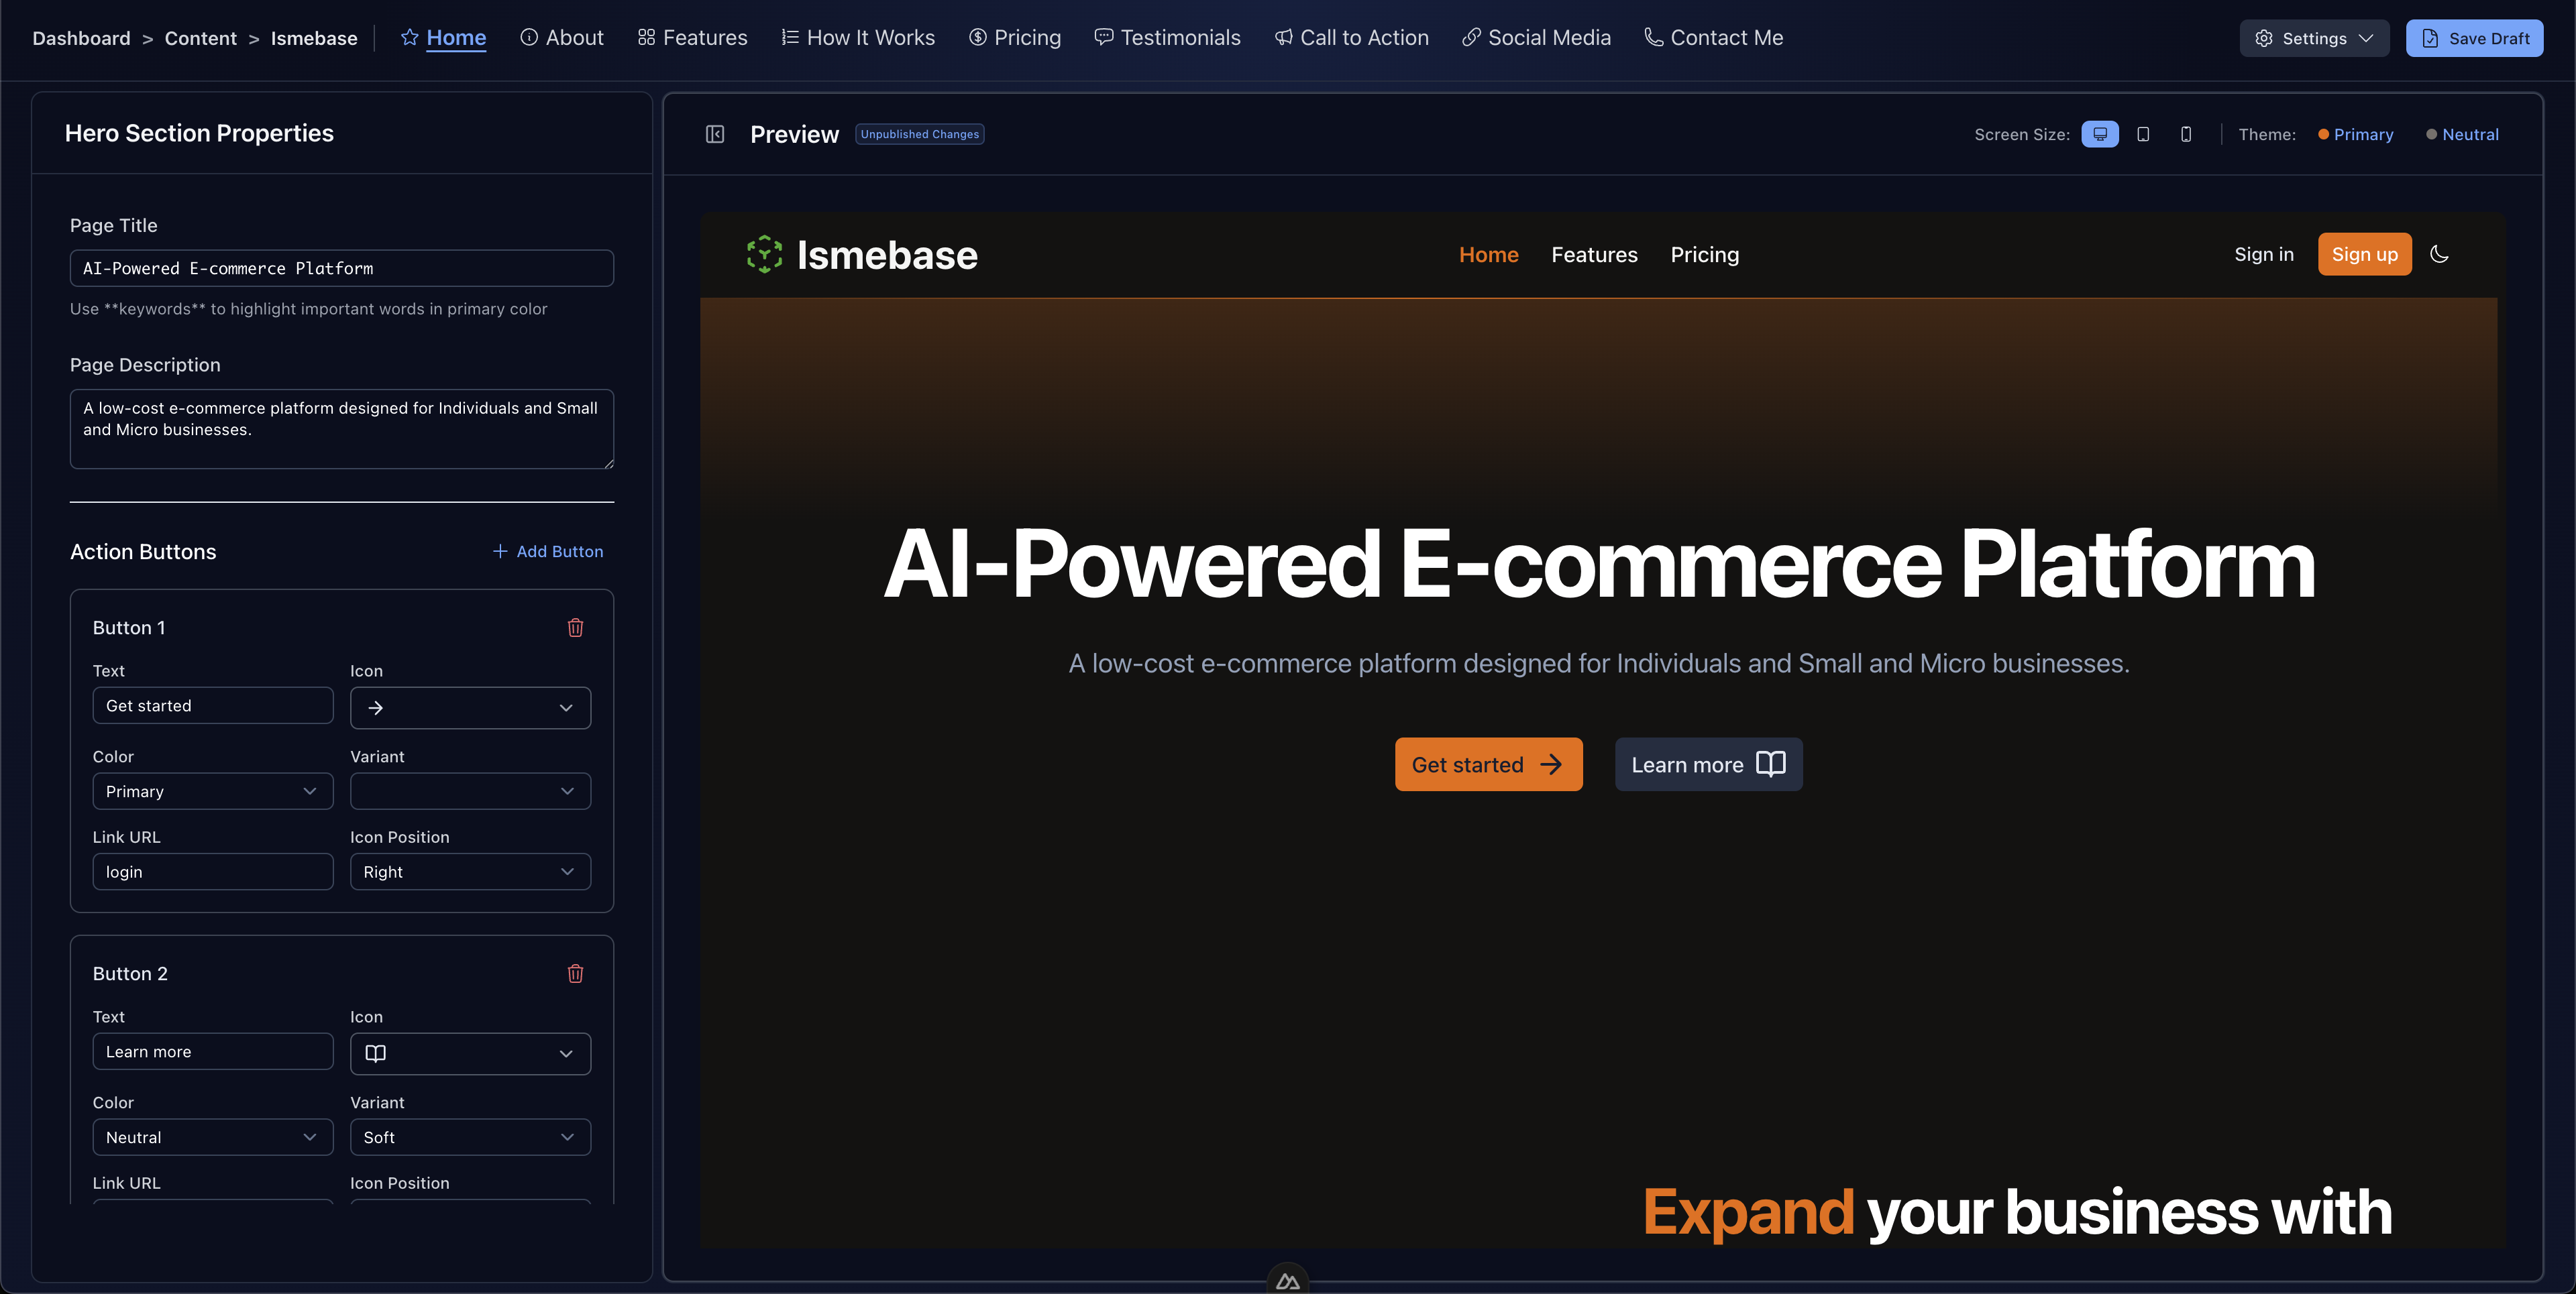The image size is (2576, 1294).
Task: Go to the Testimonials section tab
Action: (1167, 38)
